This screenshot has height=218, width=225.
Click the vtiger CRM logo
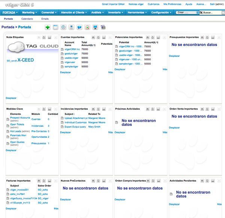click(19, 5)
